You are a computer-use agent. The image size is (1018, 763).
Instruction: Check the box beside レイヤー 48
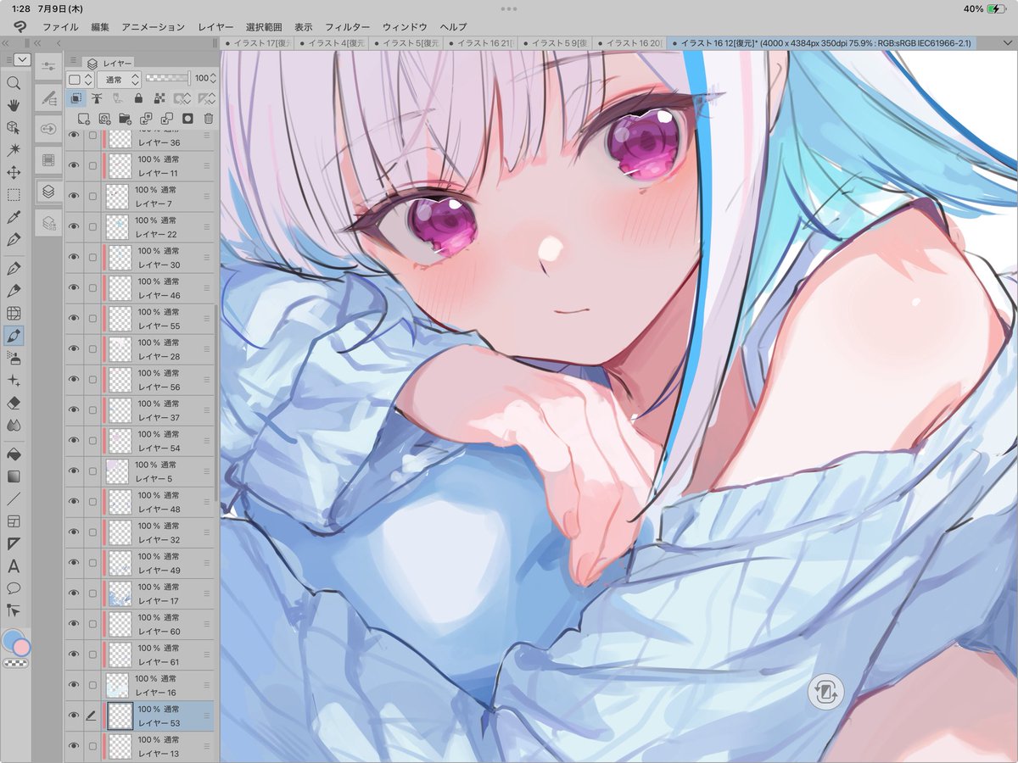(x=92, y=501)
